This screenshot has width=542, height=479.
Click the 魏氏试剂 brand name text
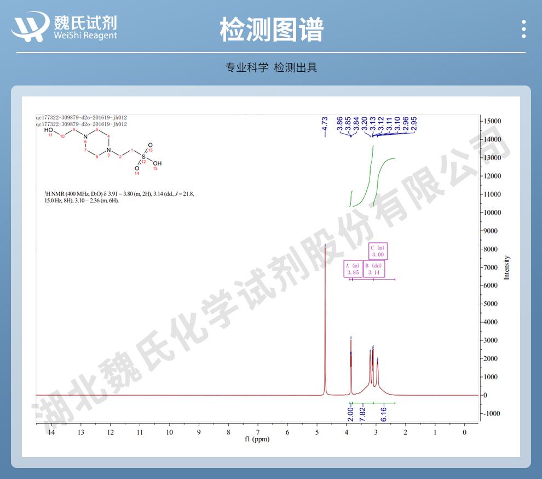tap(85, 22)
